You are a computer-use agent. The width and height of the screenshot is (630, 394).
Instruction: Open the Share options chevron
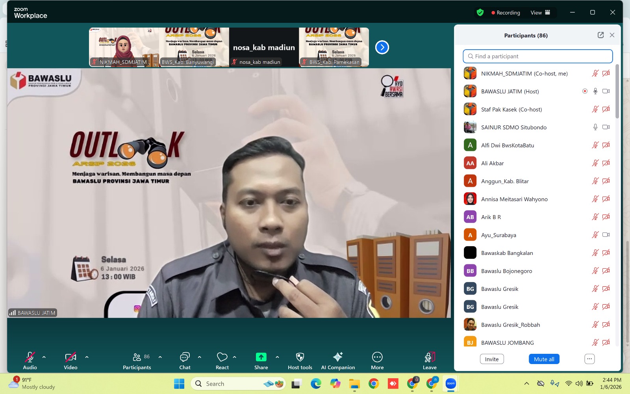pyautogui.click(x=277, y=357)
